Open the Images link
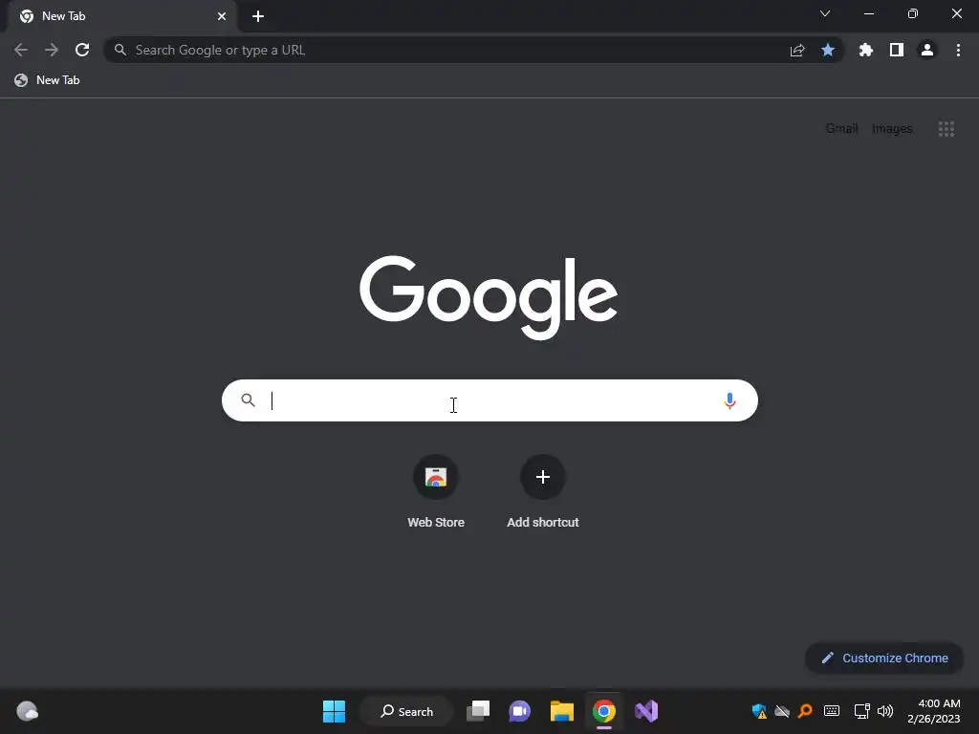This screenshot has width=979, height=734. pyautogui.click(x=892, y=129)
